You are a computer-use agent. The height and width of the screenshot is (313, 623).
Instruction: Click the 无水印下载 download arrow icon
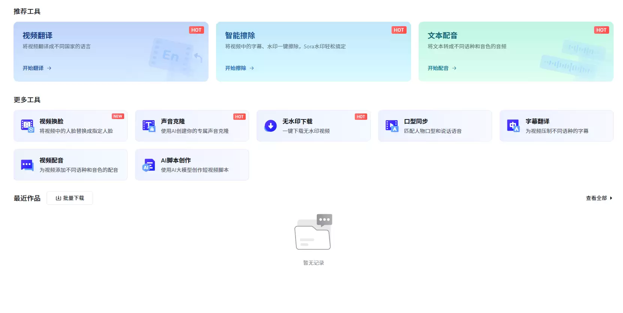pos(270,126)
